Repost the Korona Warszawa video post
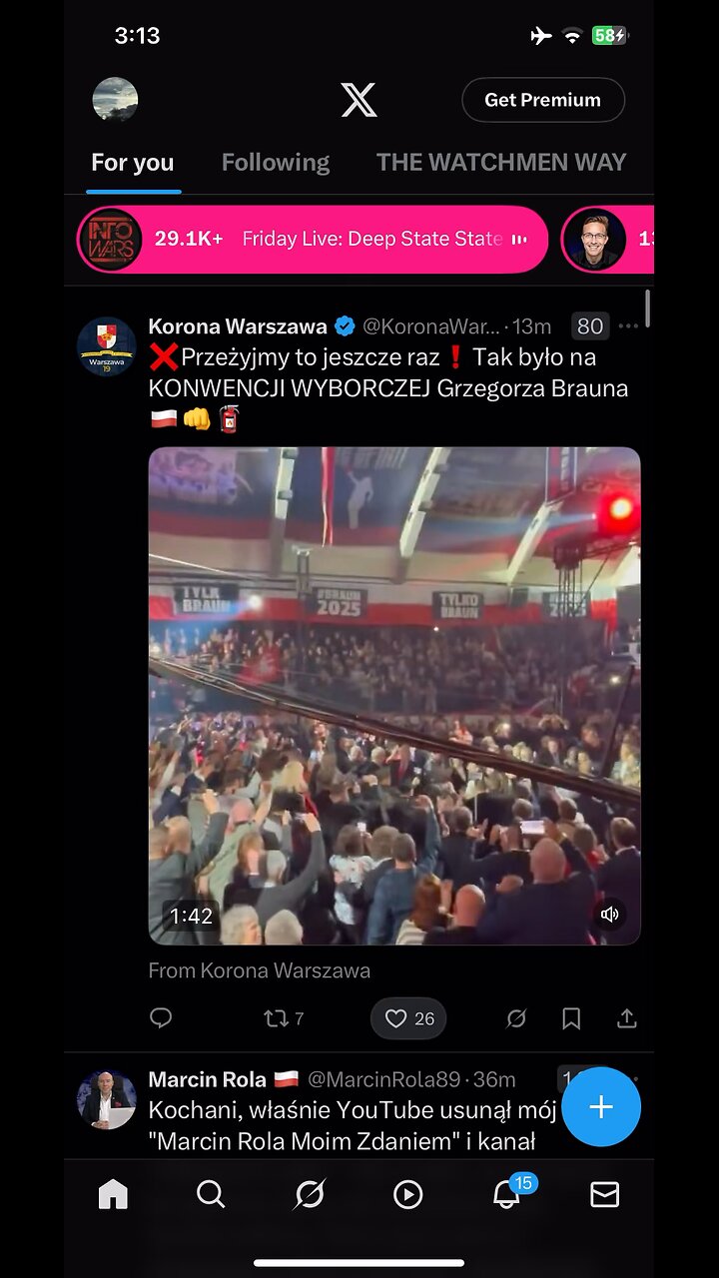 point(283,1018)
